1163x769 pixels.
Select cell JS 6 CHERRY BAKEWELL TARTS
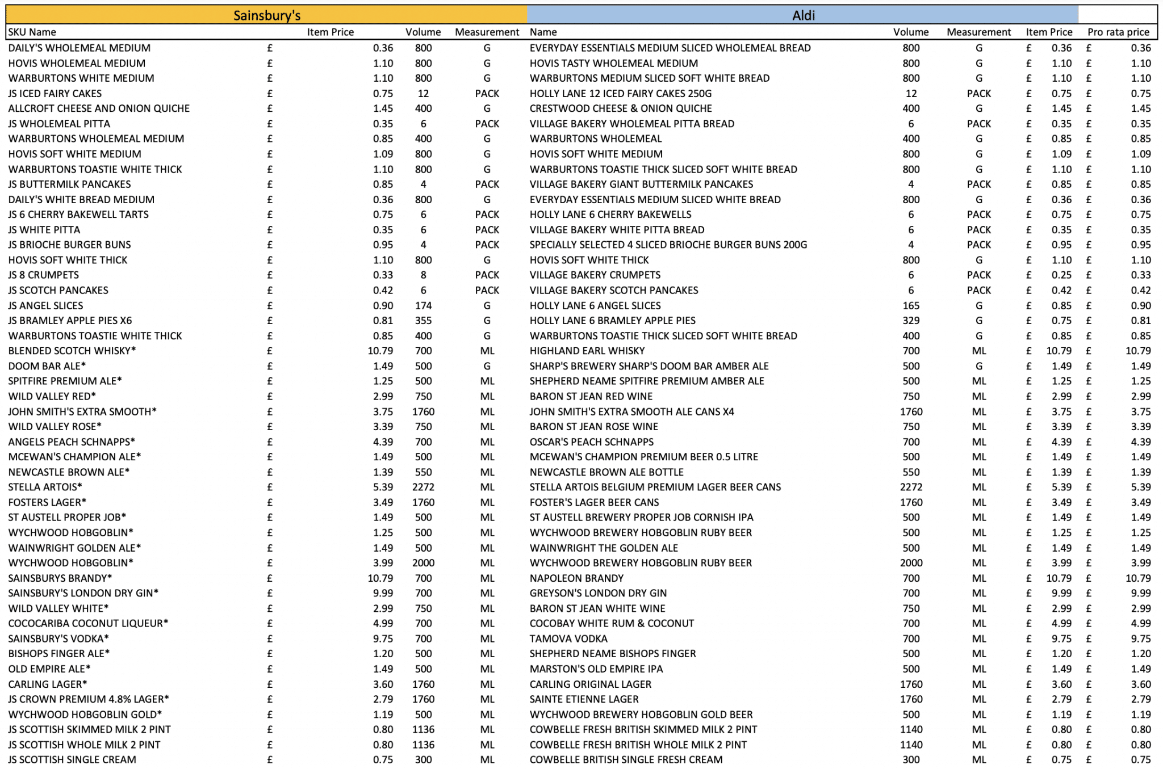pyautogui.click(x=78, y=215)
